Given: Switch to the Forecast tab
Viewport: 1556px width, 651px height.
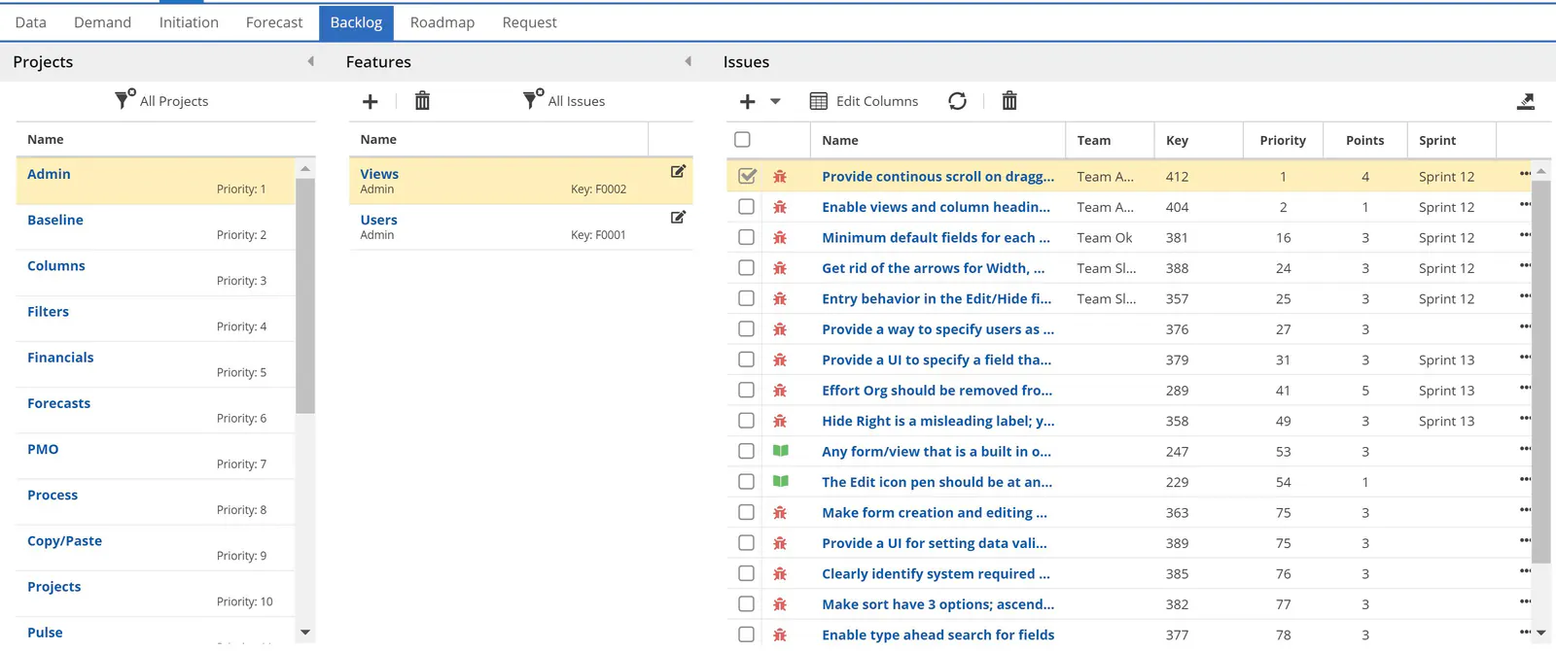Looking at the screenshot, I should 274,22.
